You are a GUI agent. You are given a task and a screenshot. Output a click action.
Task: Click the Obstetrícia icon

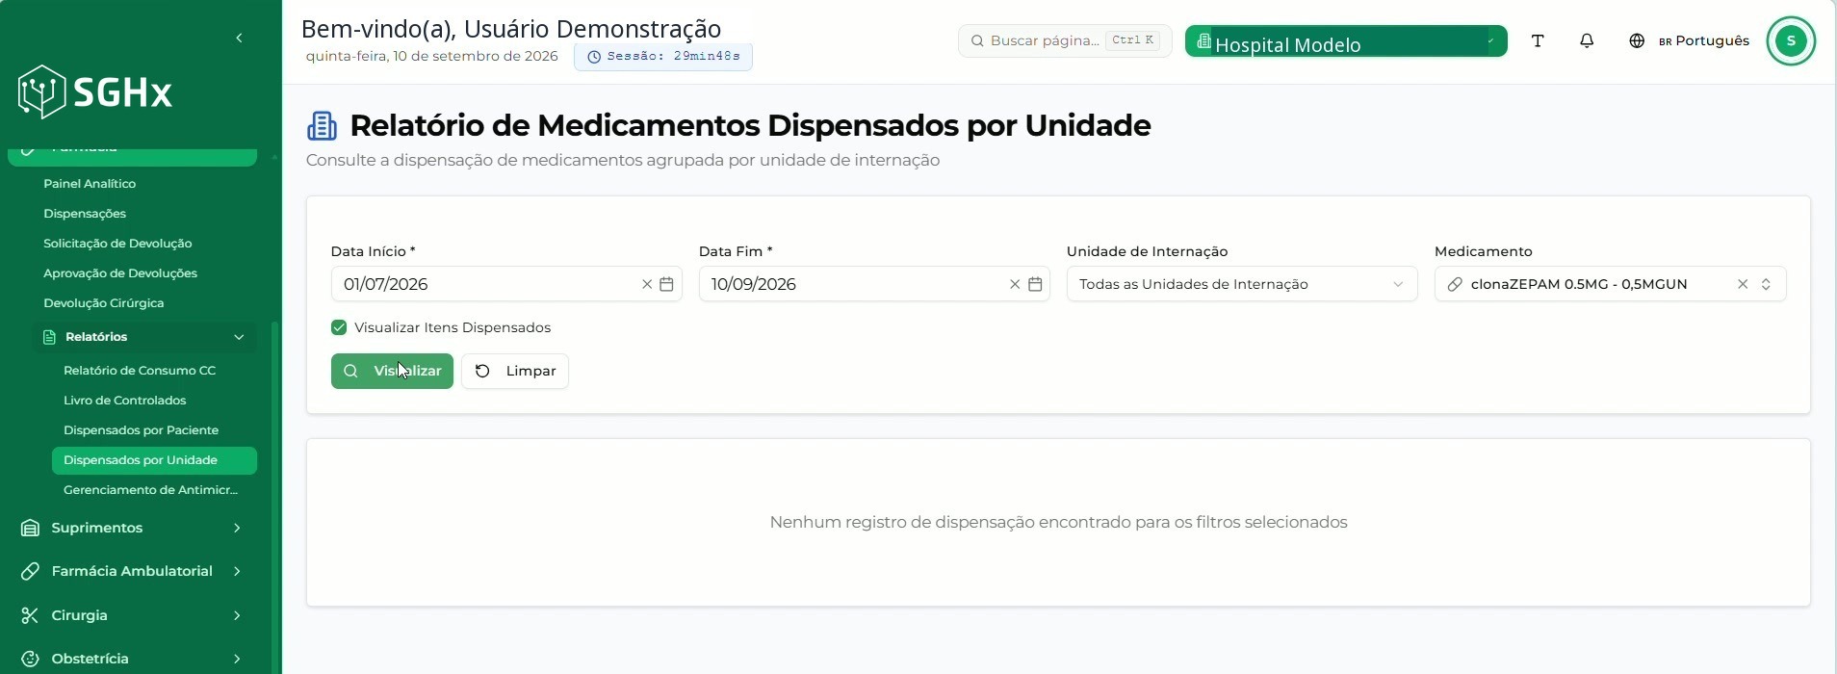click(x=30, y=659)
